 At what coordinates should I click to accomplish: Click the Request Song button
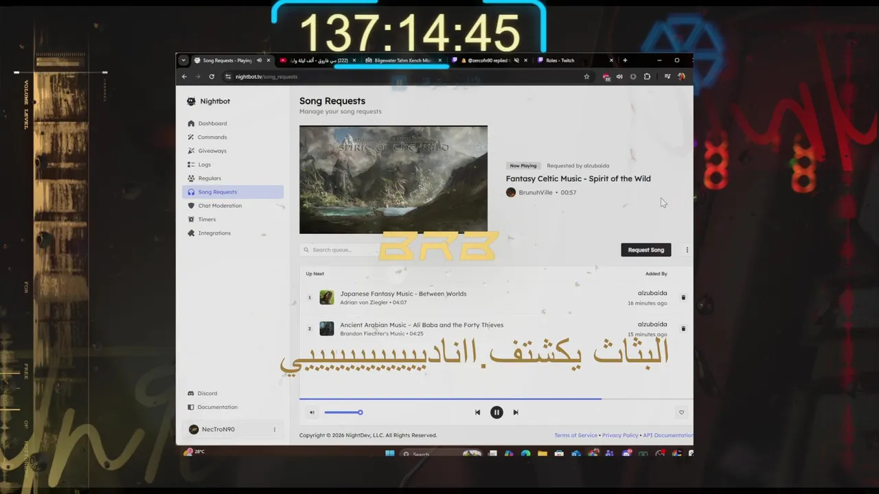646,250
